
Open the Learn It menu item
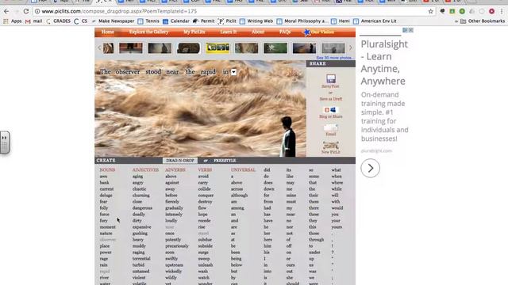229,32
